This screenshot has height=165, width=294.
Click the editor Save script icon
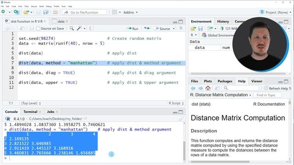pyautogui.click(x=32, y=28)
